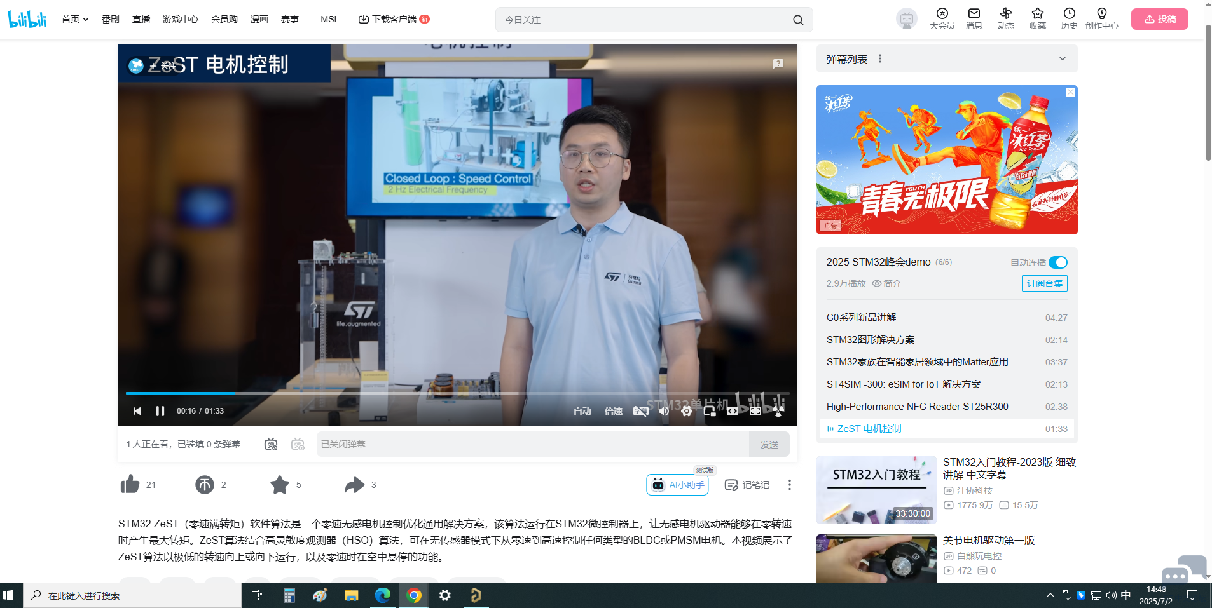Viewport: 1212px width, 608px height.
Task: Click 下载客户端 download link
Action: [x=394, y=19]
